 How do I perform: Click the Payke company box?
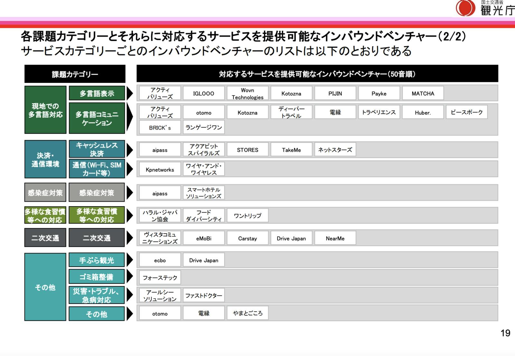pyautogui.click(x=379, y=93)
